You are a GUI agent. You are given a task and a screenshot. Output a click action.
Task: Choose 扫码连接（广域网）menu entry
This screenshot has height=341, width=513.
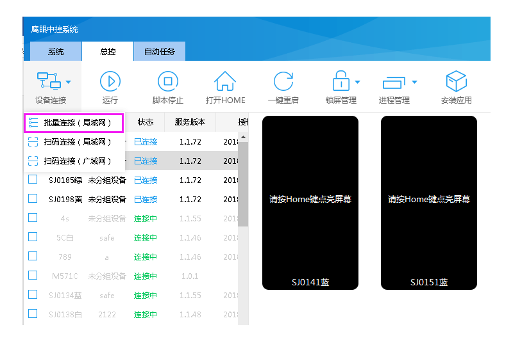pyautogui.click(x=74, y=161)
